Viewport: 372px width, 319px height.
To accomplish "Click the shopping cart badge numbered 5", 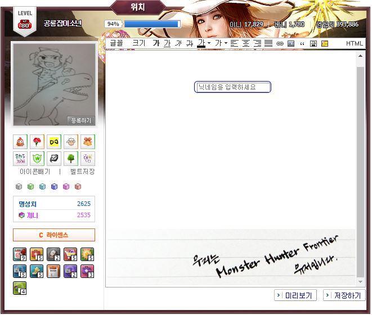I will point(70,254).
